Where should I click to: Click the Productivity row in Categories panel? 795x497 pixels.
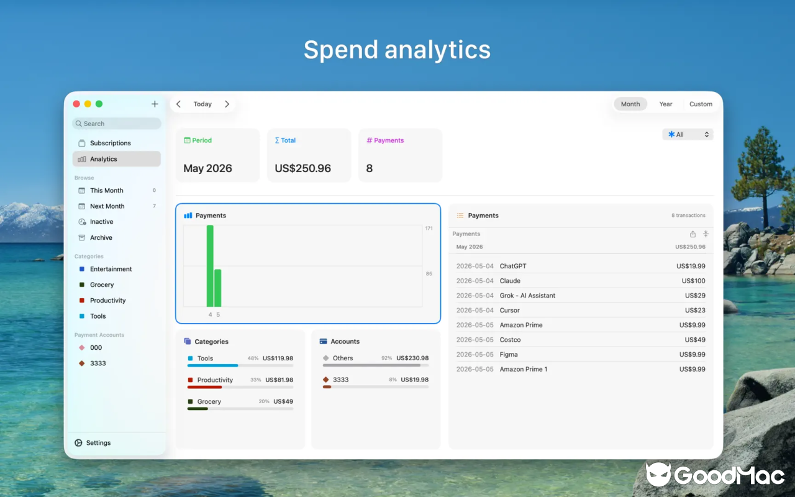click(x=240, y=383)
